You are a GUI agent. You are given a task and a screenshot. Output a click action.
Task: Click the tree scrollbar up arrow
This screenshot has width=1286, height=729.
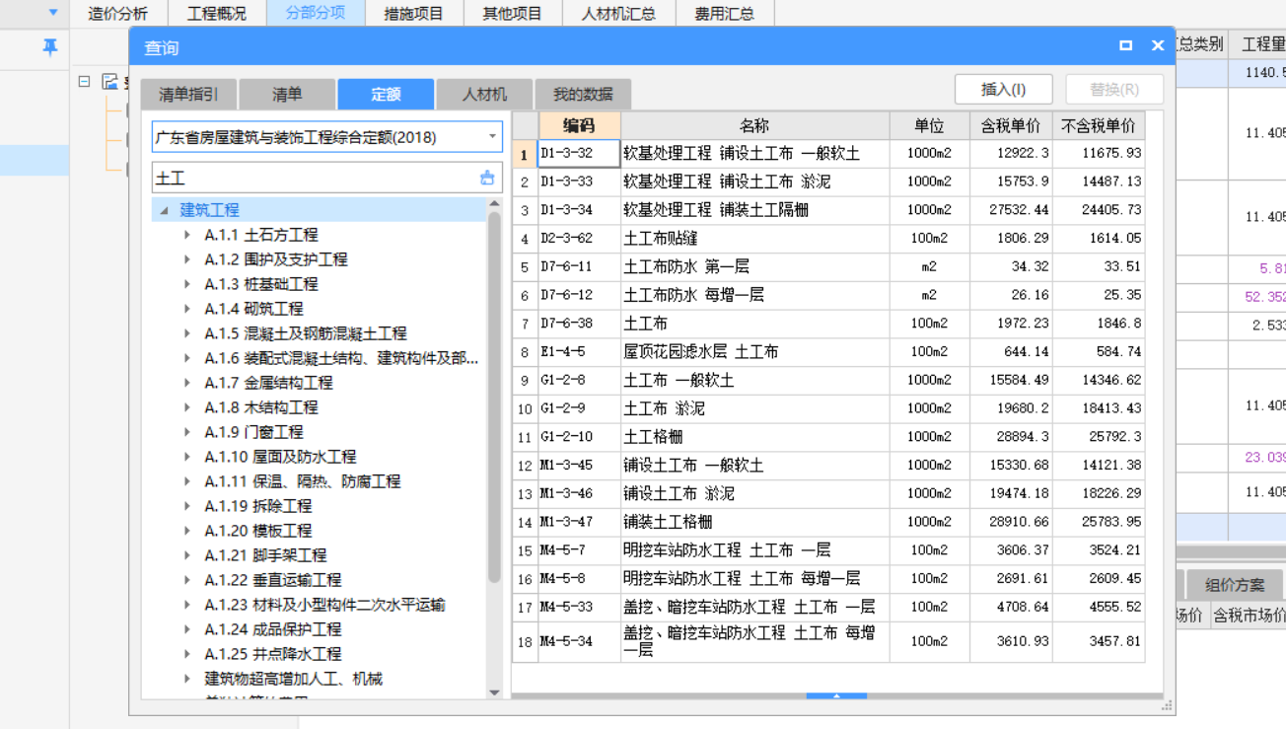coord(494,204)
